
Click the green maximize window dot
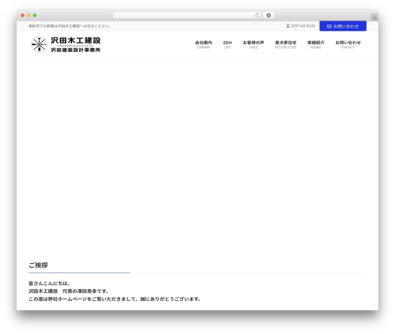coord(35,16)
